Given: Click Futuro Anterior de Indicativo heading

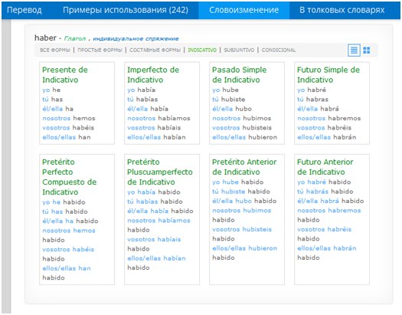Looking at the screenshot, I should point(325,167).
